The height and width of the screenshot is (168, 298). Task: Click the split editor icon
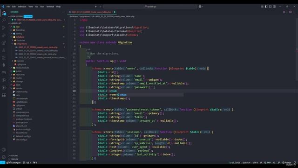291,12
